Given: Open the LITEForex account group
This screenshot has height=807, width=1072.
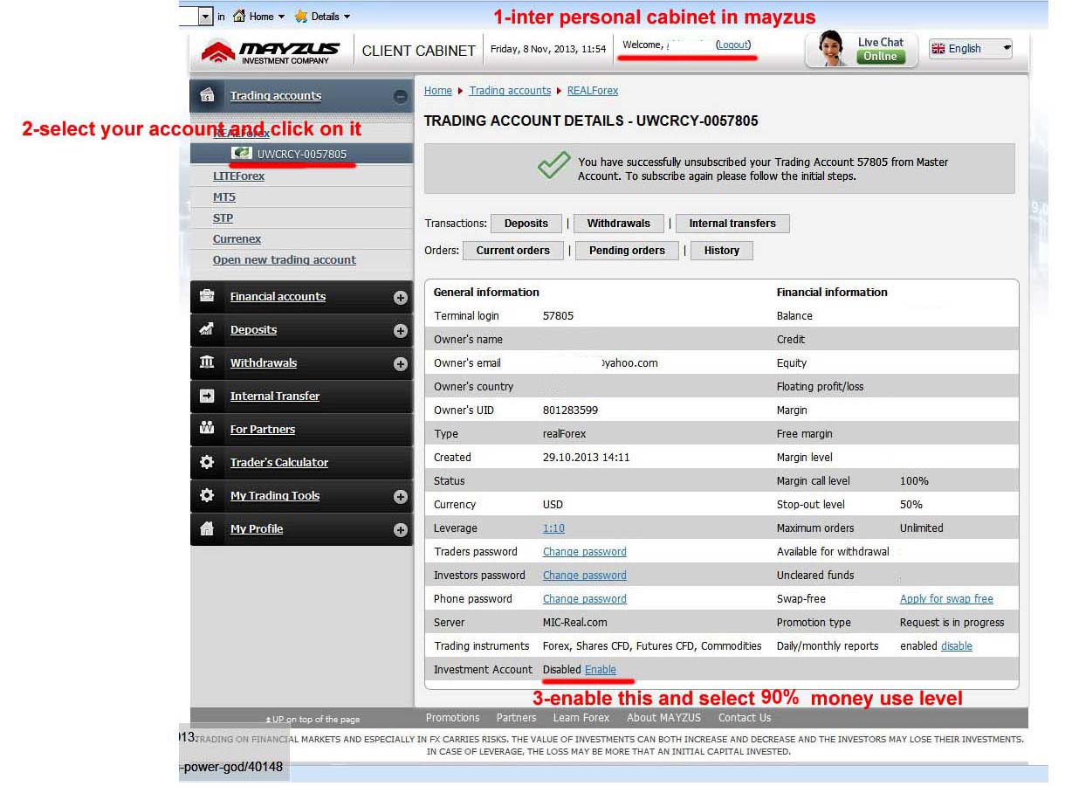Looking at the screenshot, I should (238, 176).
